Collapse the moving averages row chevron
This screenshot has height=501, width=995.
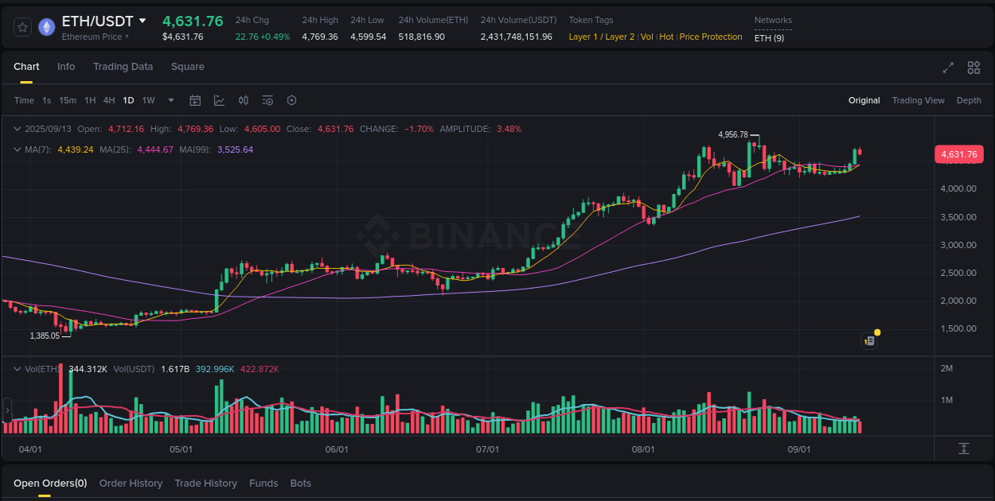[18, 149]
